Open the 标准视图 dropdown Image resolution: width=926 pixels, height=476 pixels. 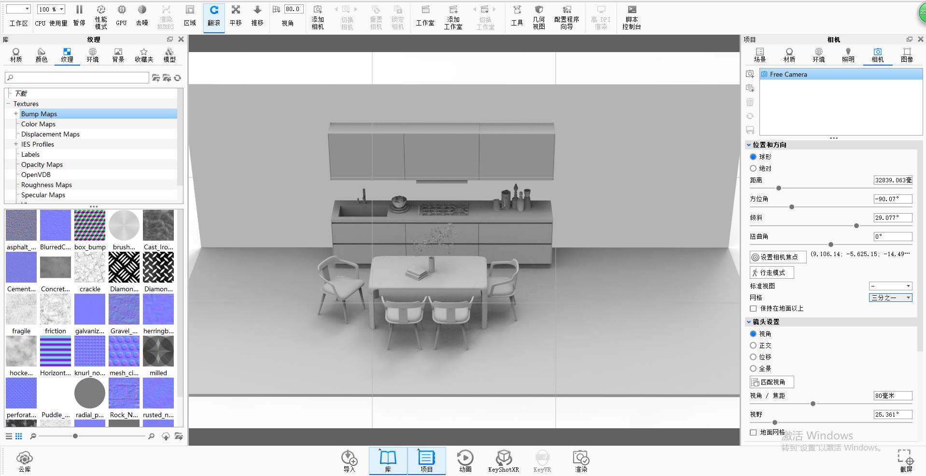click(x=890, y=286)
